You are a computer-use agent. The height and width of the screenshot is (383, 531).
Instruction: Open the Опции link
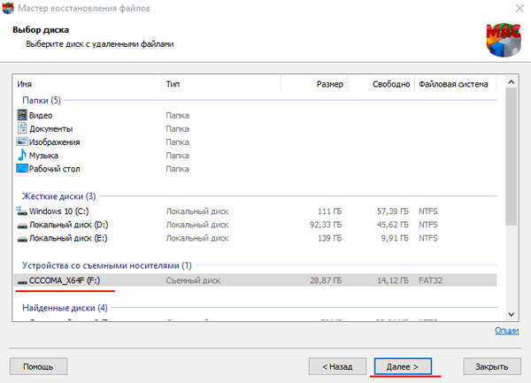pyautogui.click(x=506, y=331)
